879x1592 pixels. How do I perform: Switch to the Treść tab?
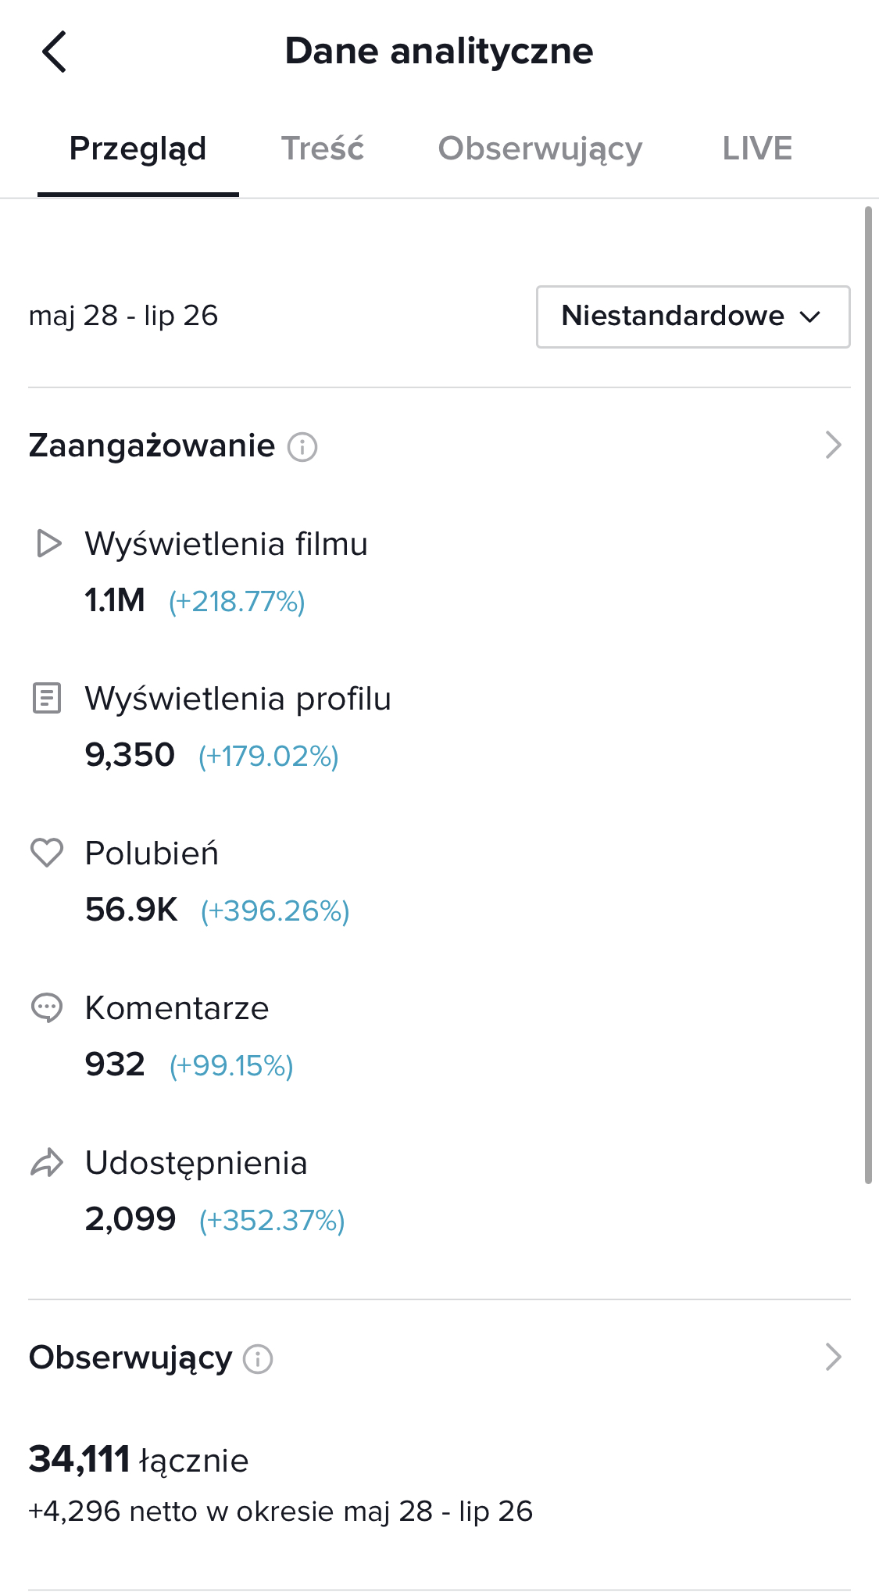tap(323, 148)
